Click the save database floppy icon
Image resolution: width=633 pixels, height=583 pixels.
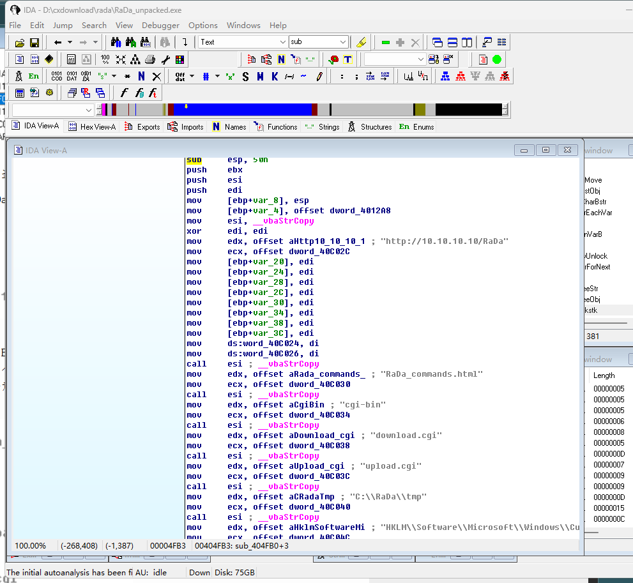pos(34,43)
